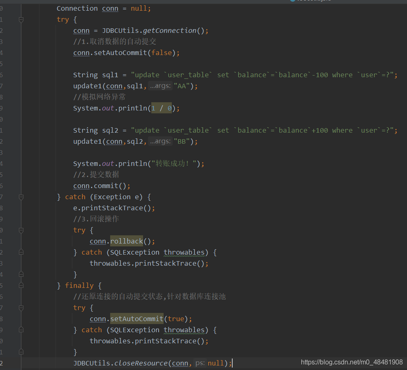Viewport: 407px width, 370px height.
Task: Collapse the outer try block fold marker
Action: [21, 20]
